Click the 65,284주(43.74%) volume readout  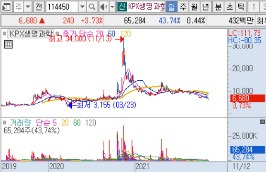32,130
